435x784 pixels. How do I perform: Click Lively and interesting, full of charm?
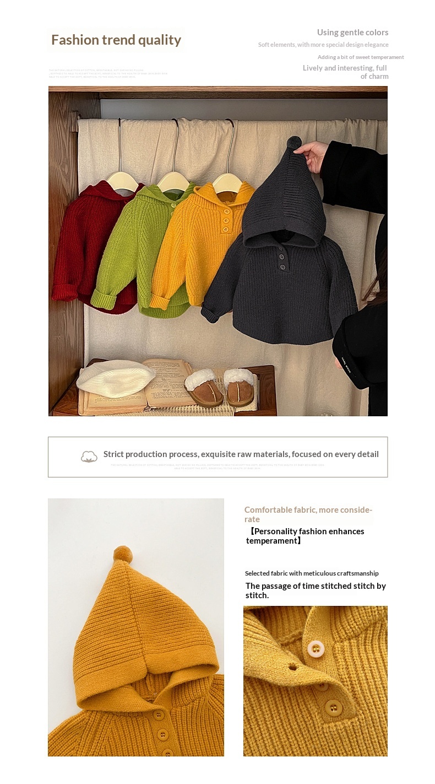pyautogui.click(x=346, y=72)
